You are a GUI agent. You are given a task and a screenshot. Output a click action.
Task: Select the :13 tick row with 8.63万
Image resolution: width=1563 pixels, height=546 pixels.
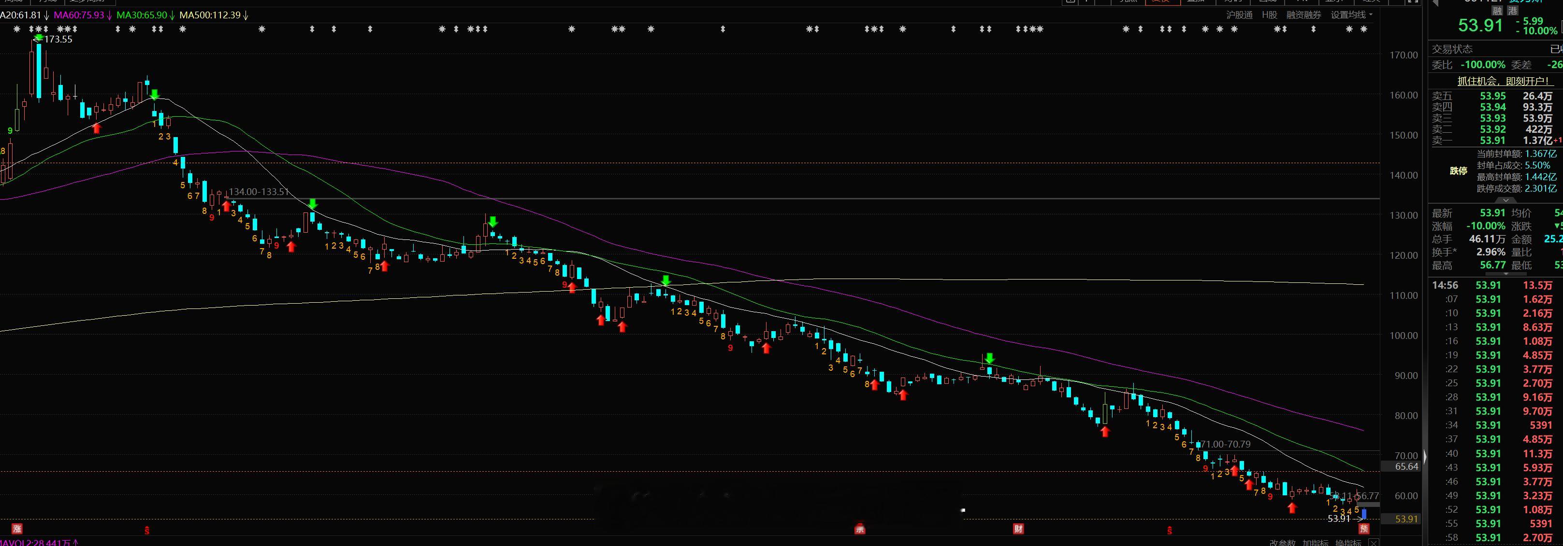1496,327
